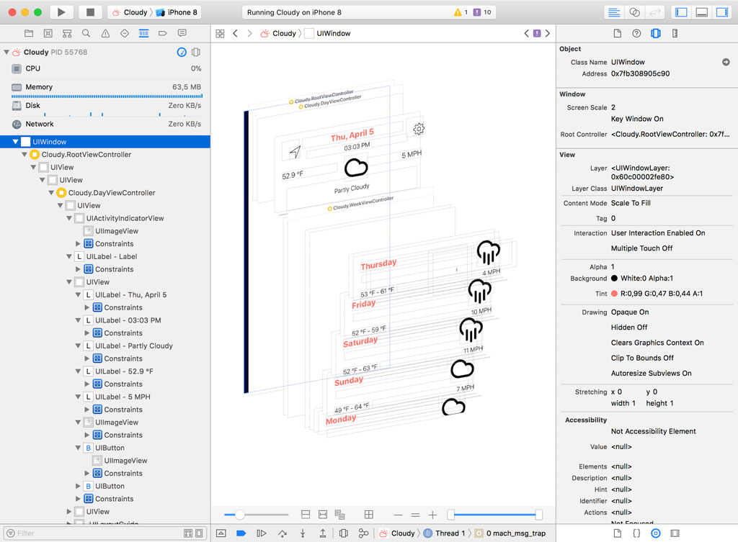The height and width of the screenshot is (542, 738).
Task: Click the Assistant editor overlapping-circles icon
Action: pos(633,12)
